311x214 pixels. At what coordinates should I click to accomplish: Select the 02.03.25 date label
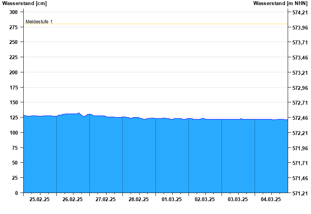(x=205, y=199)
